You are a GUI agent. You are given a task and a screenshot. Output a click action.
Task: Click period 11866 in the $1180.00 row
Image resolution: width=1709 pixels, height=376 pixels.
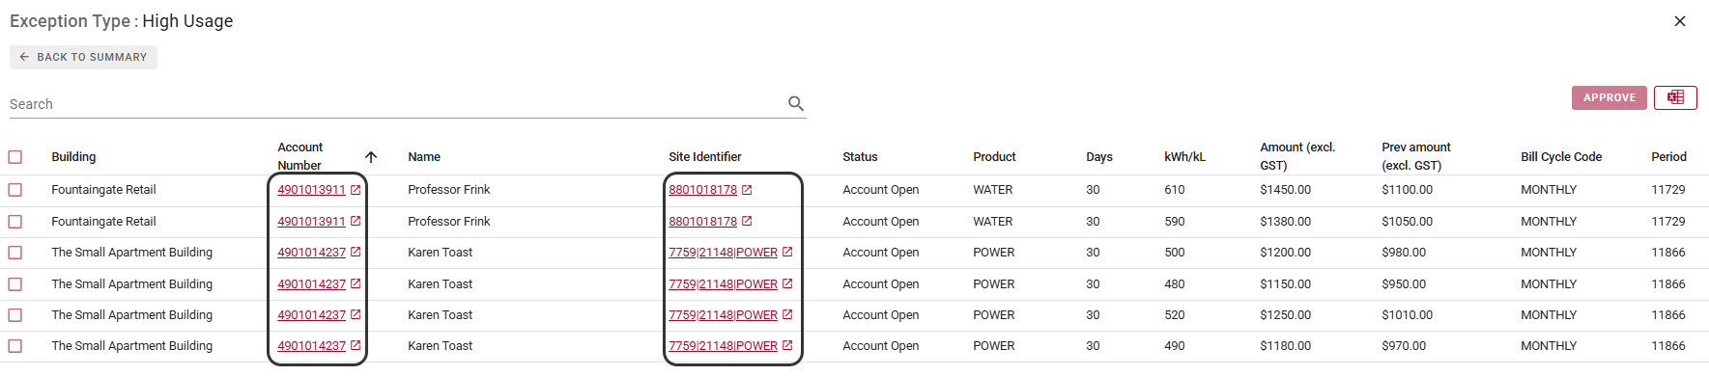click(1668, 346)
